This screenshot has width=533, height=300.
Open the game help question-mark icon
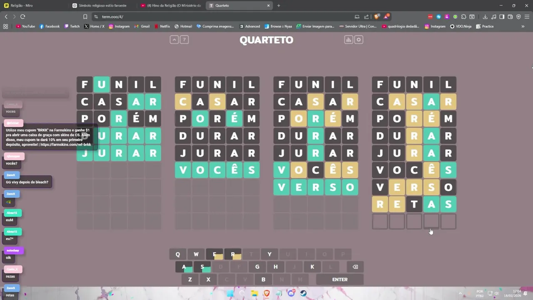pos(184,40)
